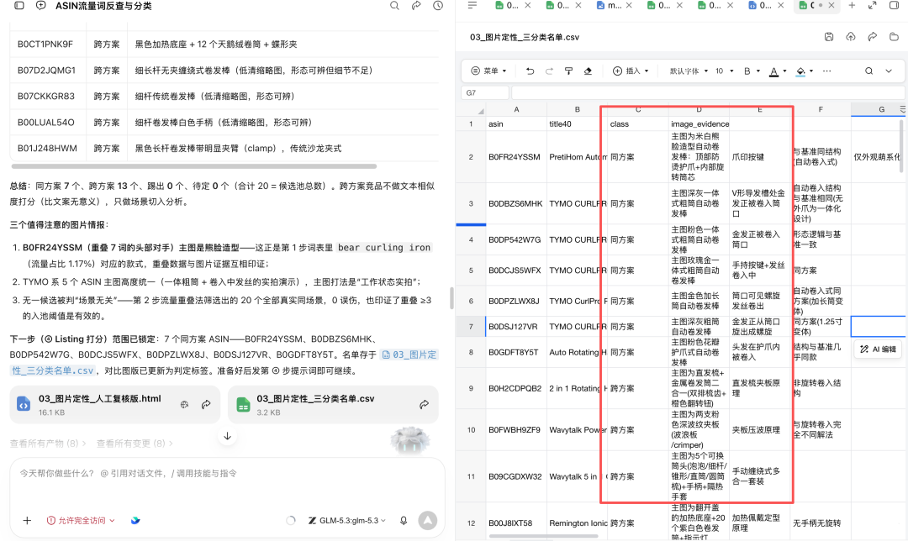Click the G7 cell reference box

[485, 92]
